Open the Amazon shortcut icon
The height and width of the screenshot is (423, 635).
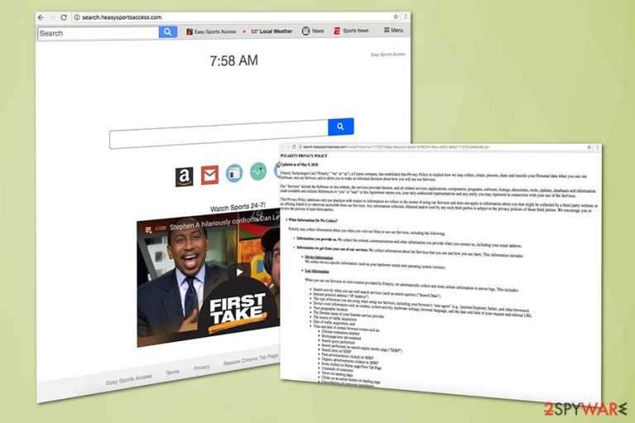point(184,177)
